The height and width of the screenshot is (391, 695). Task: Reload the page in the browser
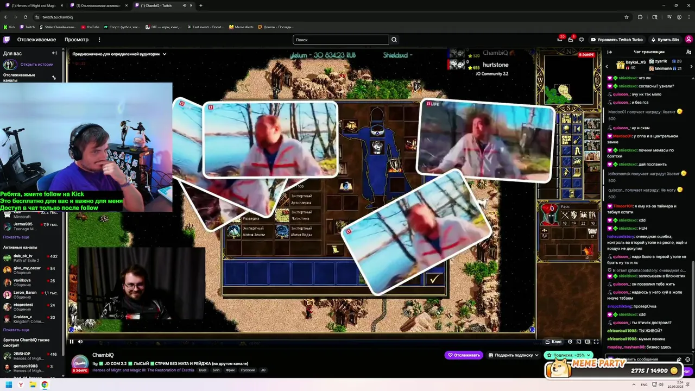(25, 17)
